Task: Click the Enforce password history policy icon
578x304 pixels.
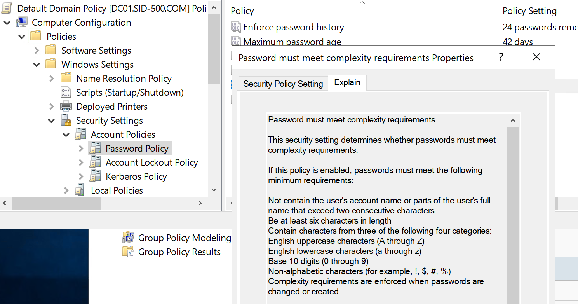Action: (237, 27)
